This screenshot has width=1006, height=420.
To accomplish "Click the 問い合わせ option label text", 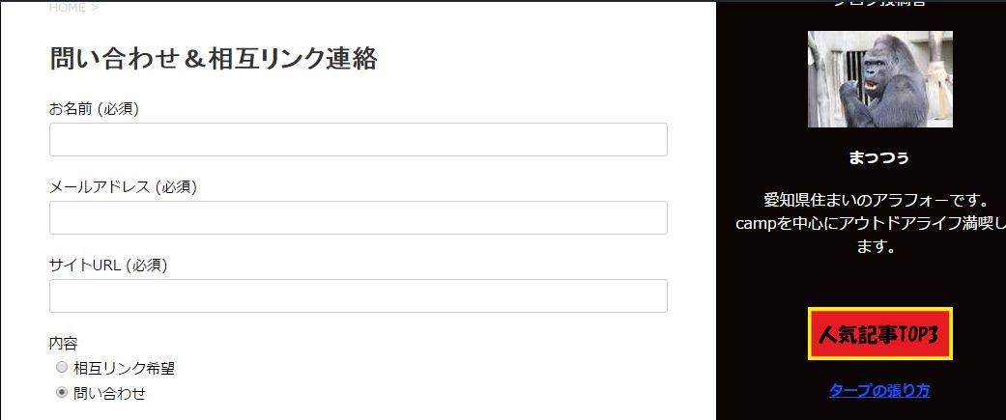I will coord(109,393).
